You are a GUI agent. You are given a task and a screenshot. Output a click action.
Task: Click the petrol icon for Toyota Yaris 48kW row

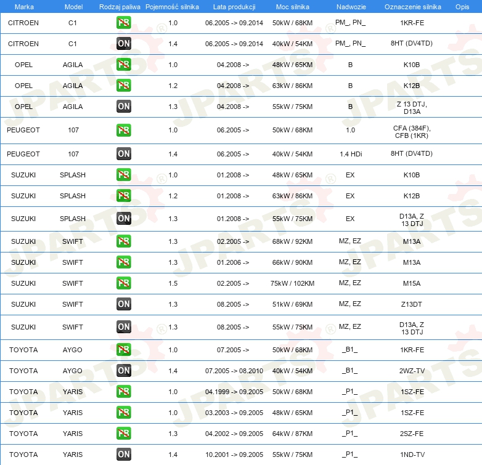123,413
